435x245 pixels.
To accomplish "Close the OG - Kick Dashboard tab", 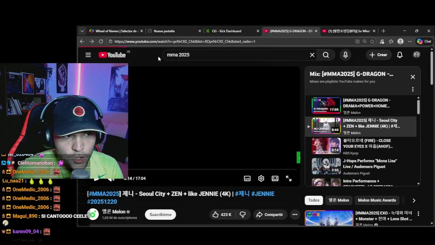I will tap(258, 31).
